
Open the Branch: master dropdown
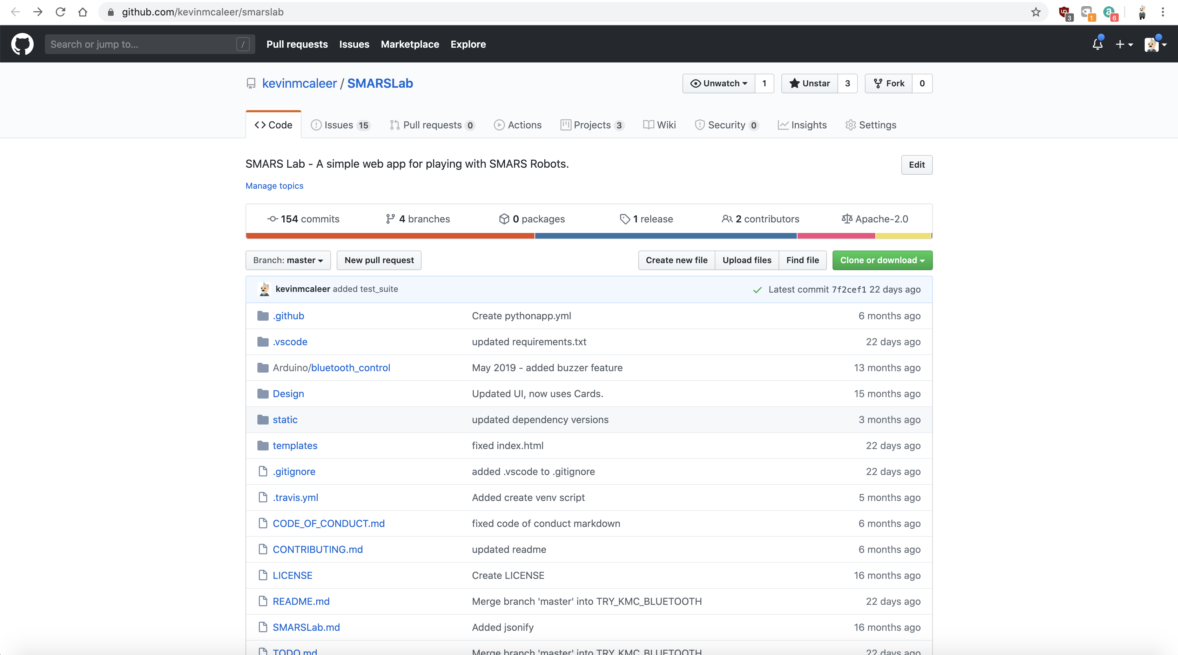pos(288,260)
